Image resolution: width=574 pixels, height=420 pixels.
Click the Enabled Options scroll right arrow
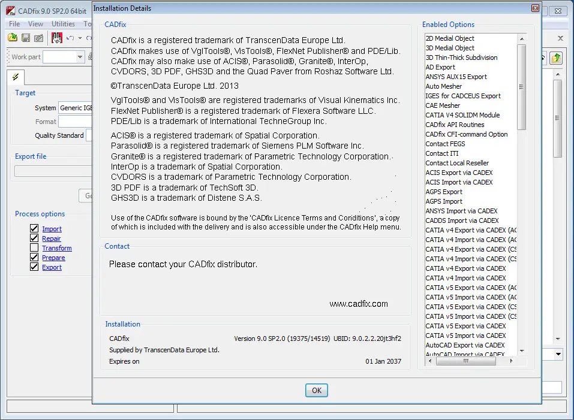[x=511, y=361]
